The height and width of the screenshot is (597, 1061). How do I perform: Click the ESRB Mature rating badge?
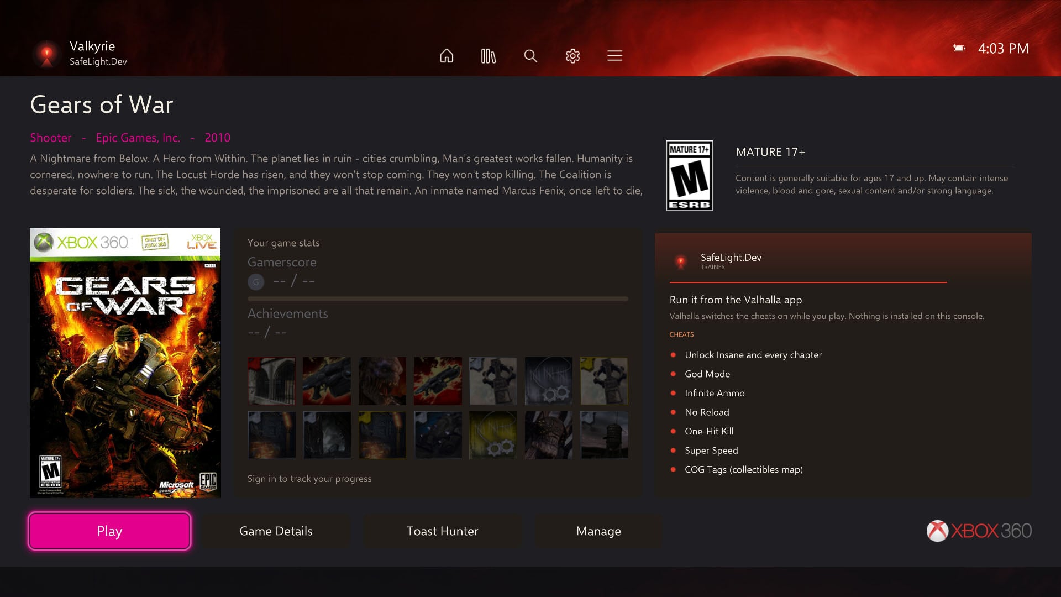point(689,176)
